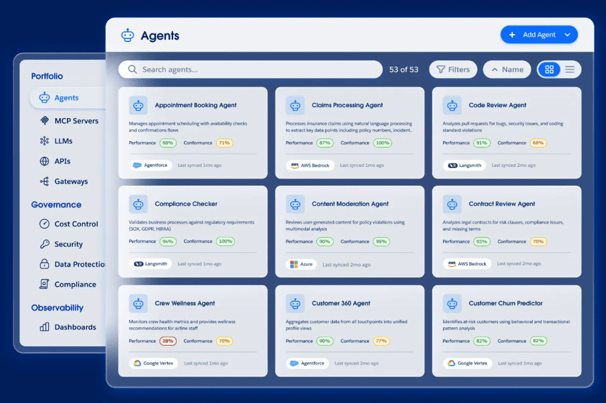Click the Portfolio section heading

point(47,76)
